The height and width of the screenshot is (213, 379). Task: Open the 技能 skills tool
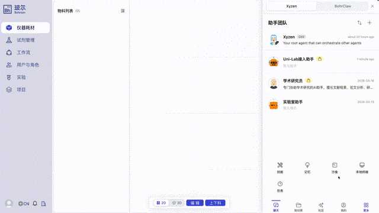tap(280, 168)
